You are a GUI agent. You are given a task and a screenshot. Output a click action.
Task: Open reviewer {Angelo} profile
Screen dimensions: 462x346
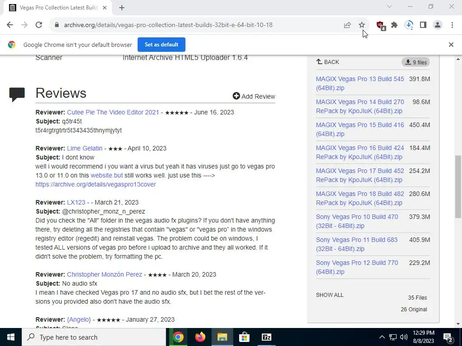click(79, 319)
